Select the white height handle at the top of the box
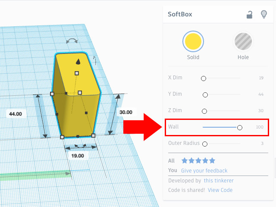The width and height of the screenshot is (276, 207). click(x=77, y=73)
